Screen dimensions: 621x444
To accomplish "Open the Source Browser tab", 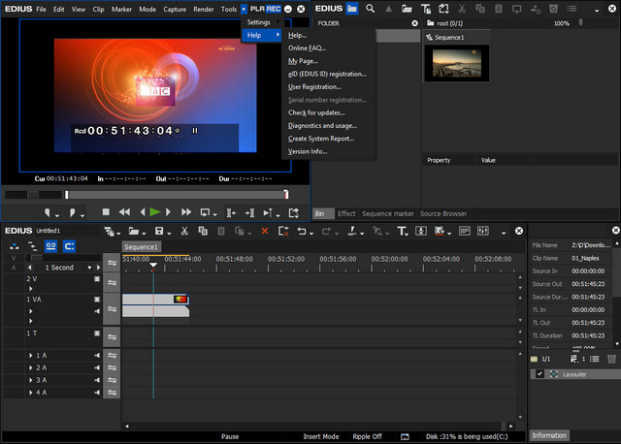I will (442, 213).
